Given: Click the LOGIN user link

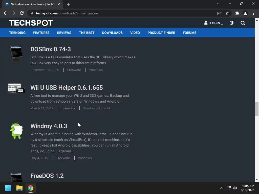Looking at the screenshot, I should (213, 23).
